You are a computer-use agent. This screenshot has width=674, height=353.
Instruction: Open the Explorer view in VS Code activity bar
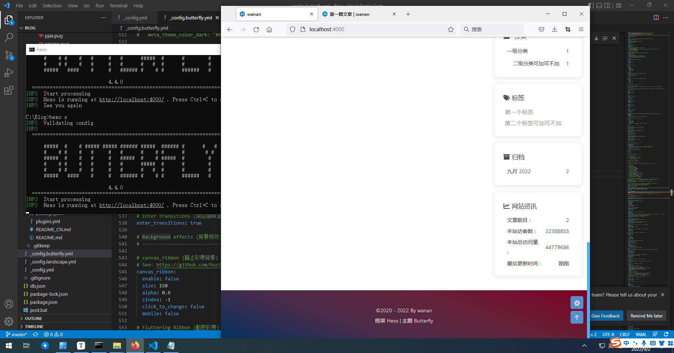click(x=9, y=20)
